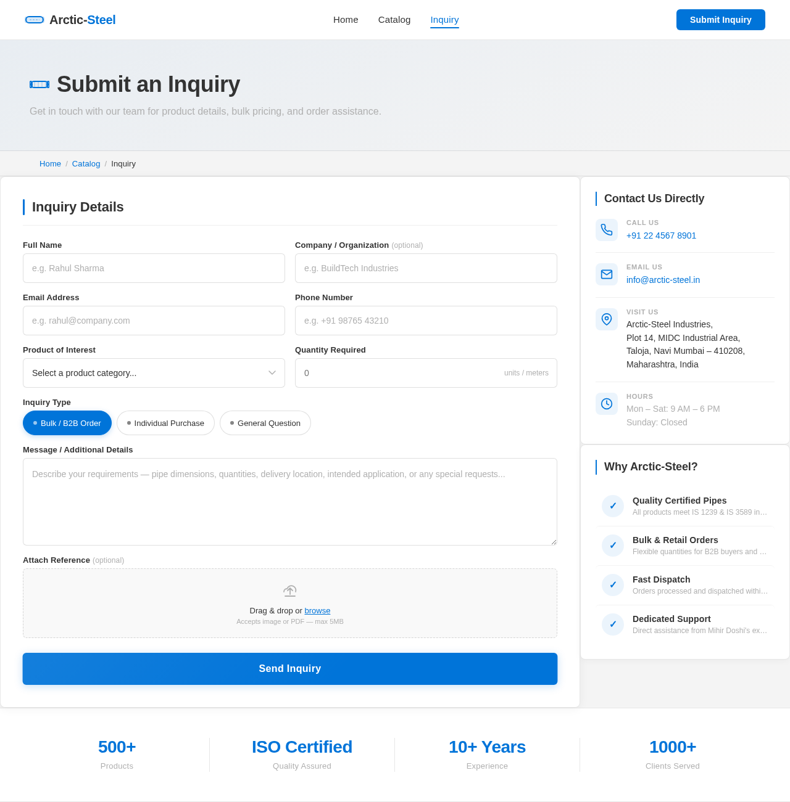Screen dimensions: 790x802
Task: Go to the Catalog page from navigation
Action: click(x=394, y=20)
